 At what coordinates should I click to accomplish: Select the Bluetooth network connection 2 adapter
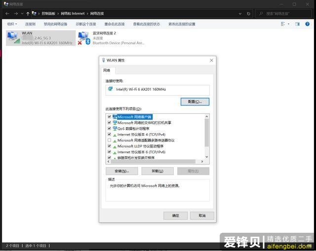[112, 38]
